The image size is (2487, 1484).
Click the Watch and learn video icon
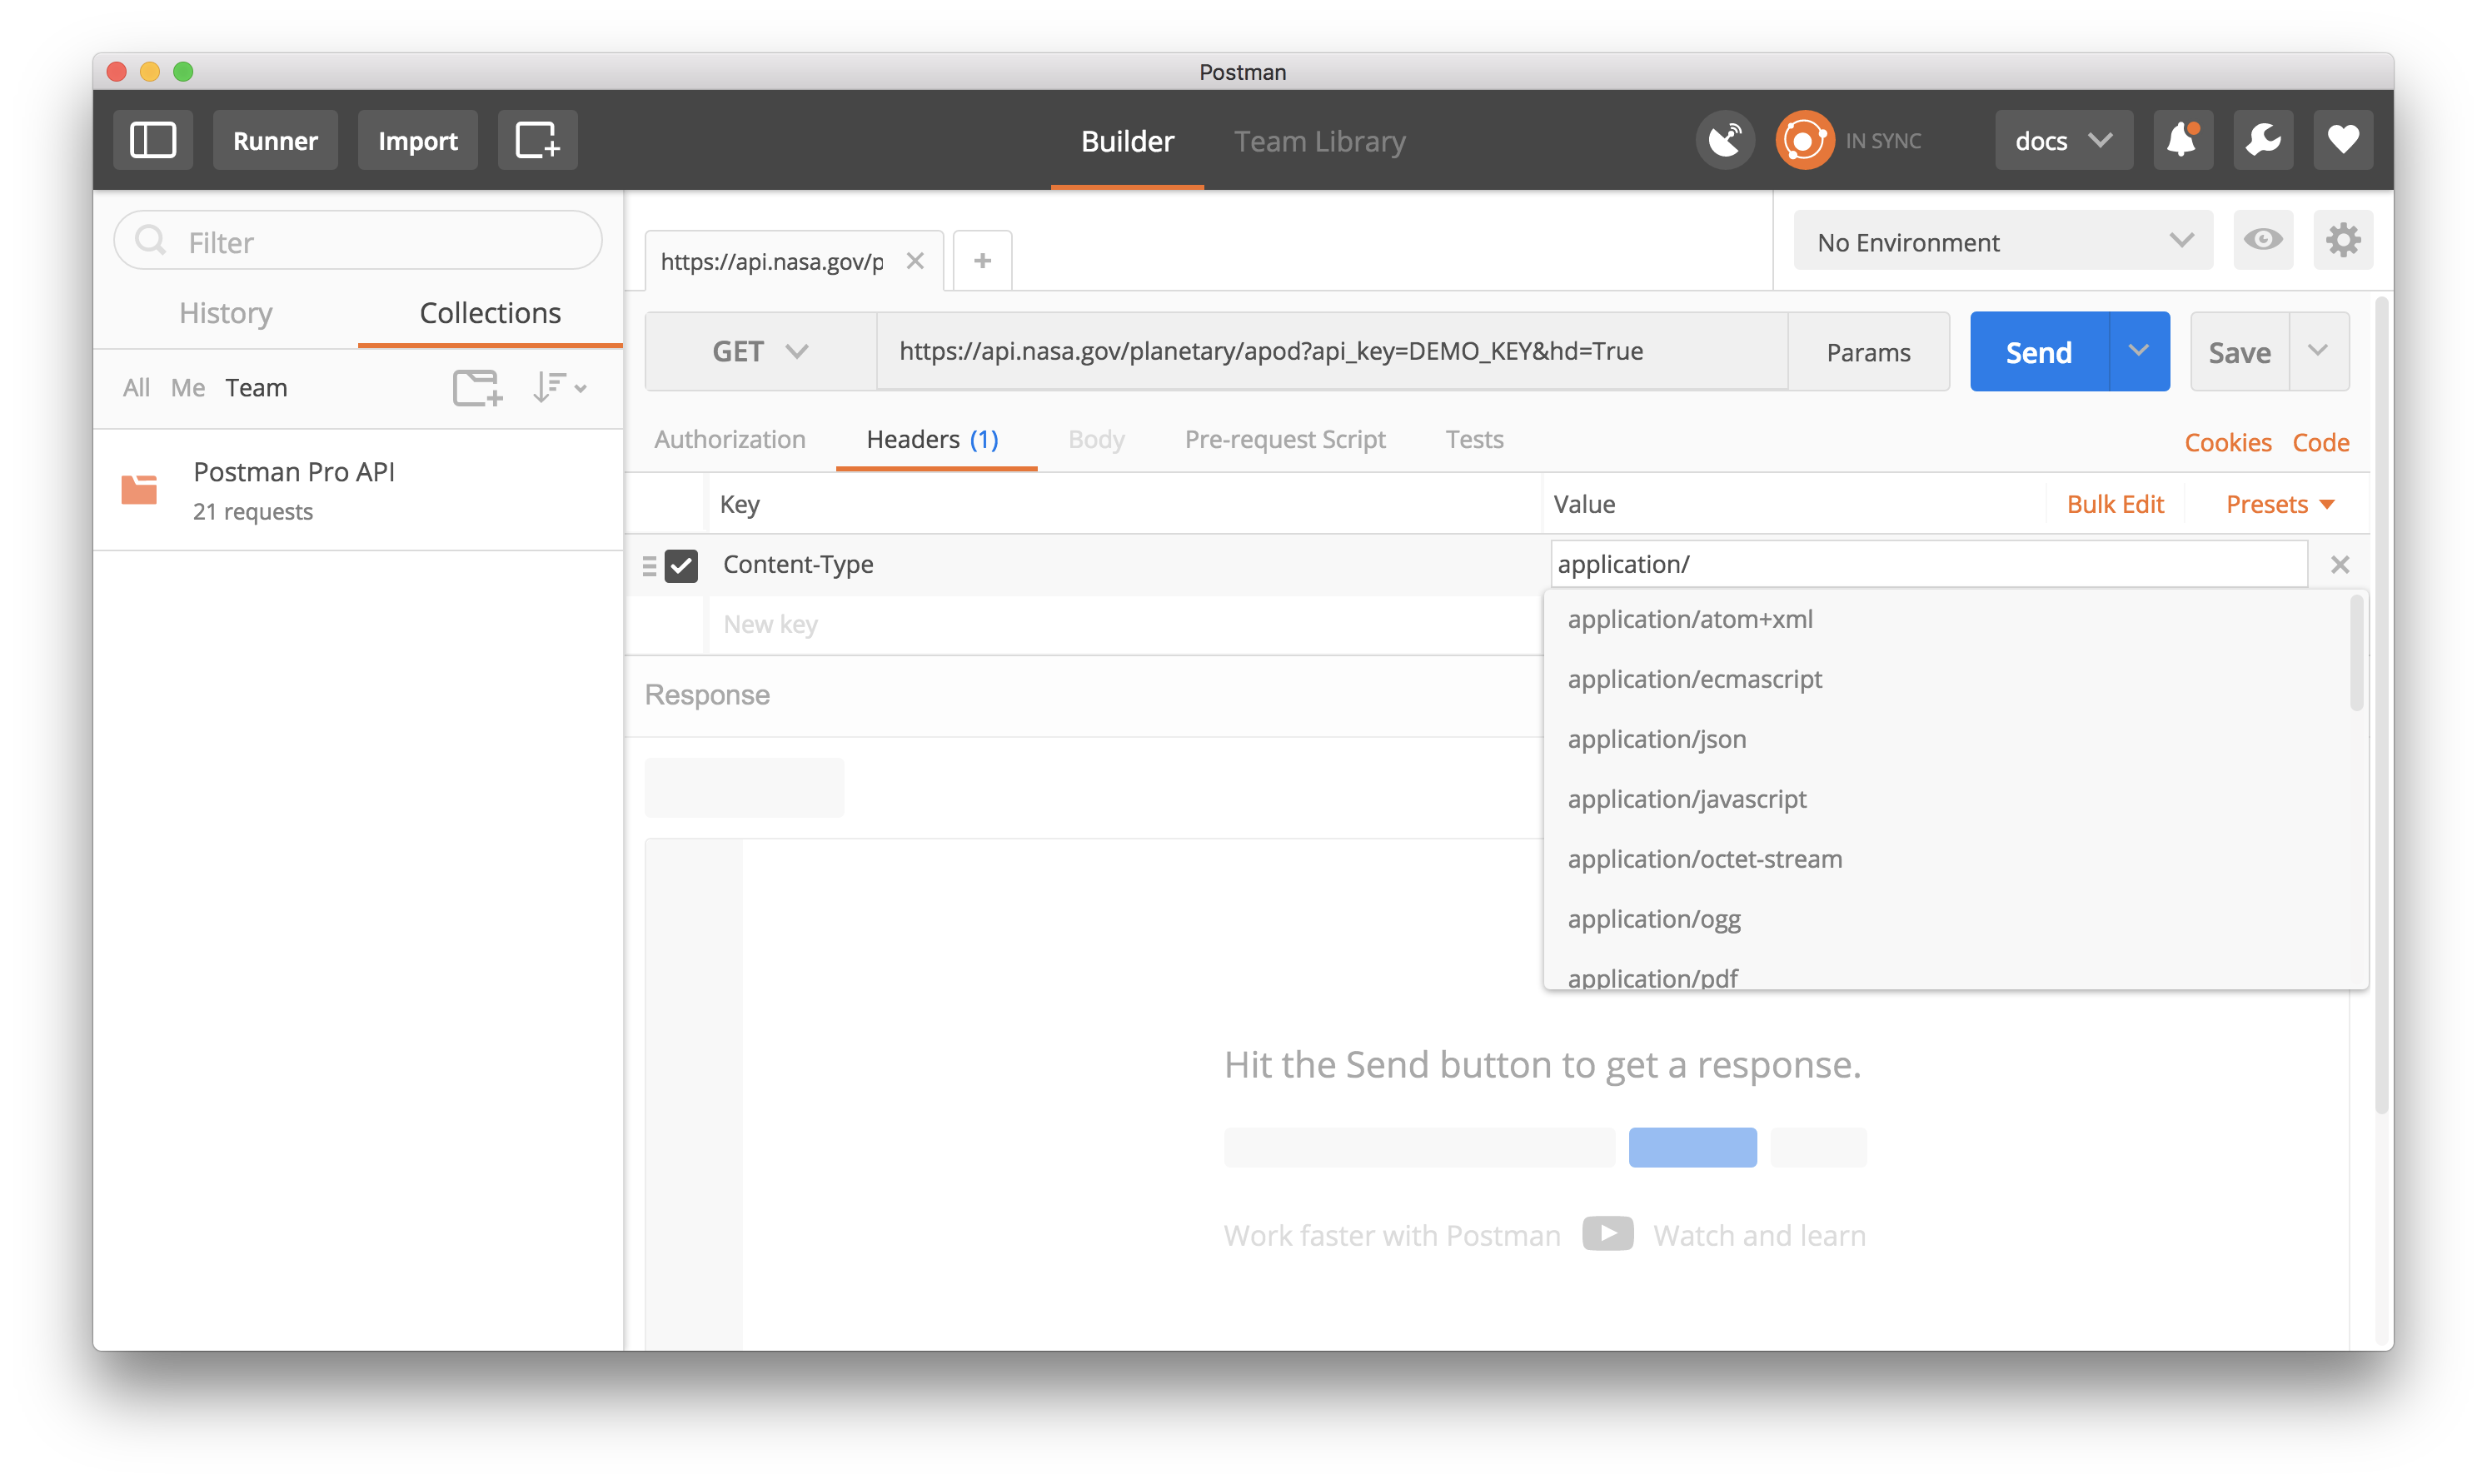[x=1608, y=1234]
